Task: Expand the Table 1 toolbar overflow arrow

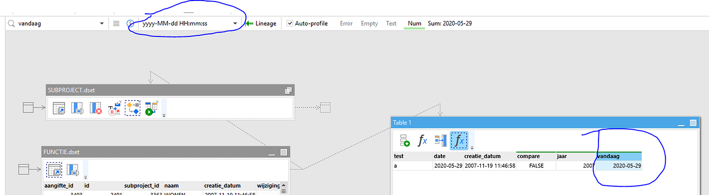Action: click(472, 148)
